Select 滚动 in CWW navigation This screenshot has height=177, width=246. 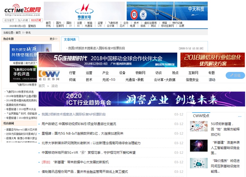click(212, 80)
